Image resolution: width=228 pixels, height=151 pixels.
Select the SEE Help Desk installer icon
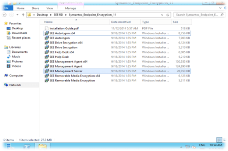click(x=46, y=57)
